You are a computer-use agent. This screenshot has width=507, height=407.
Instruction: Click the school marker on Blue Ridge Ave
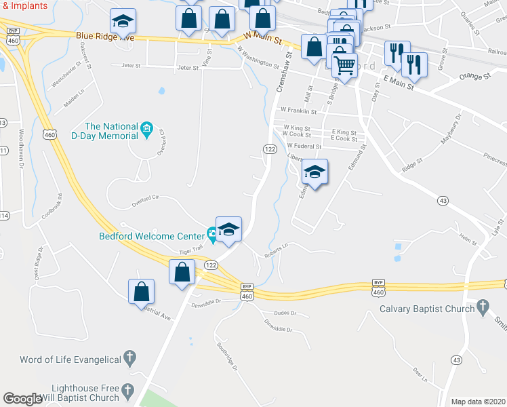pos(123,22)
